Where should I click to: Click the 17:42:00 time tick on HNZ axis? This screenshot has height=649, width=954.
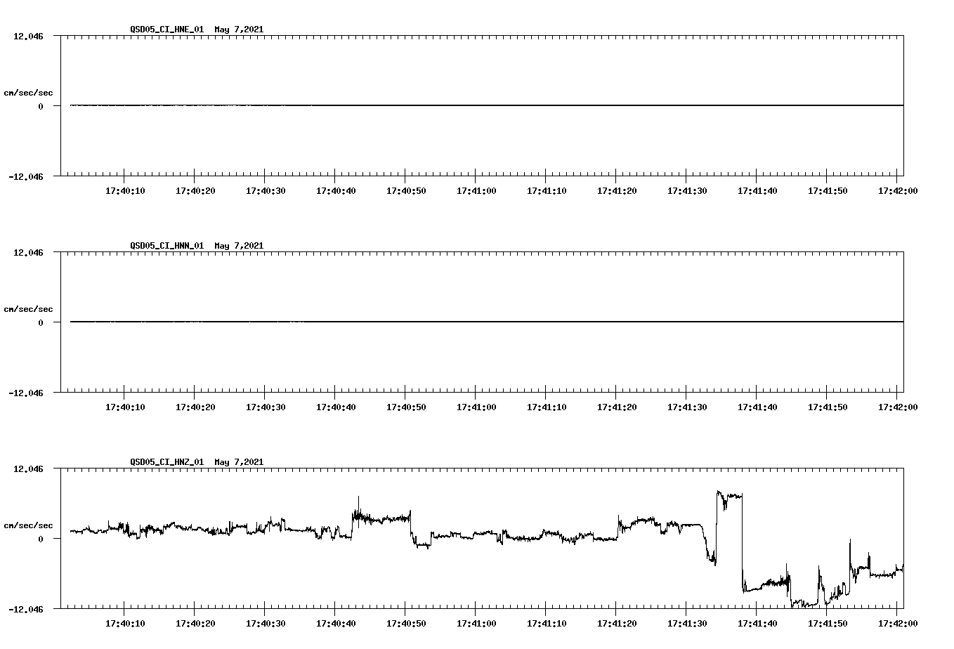click(898, 612)
